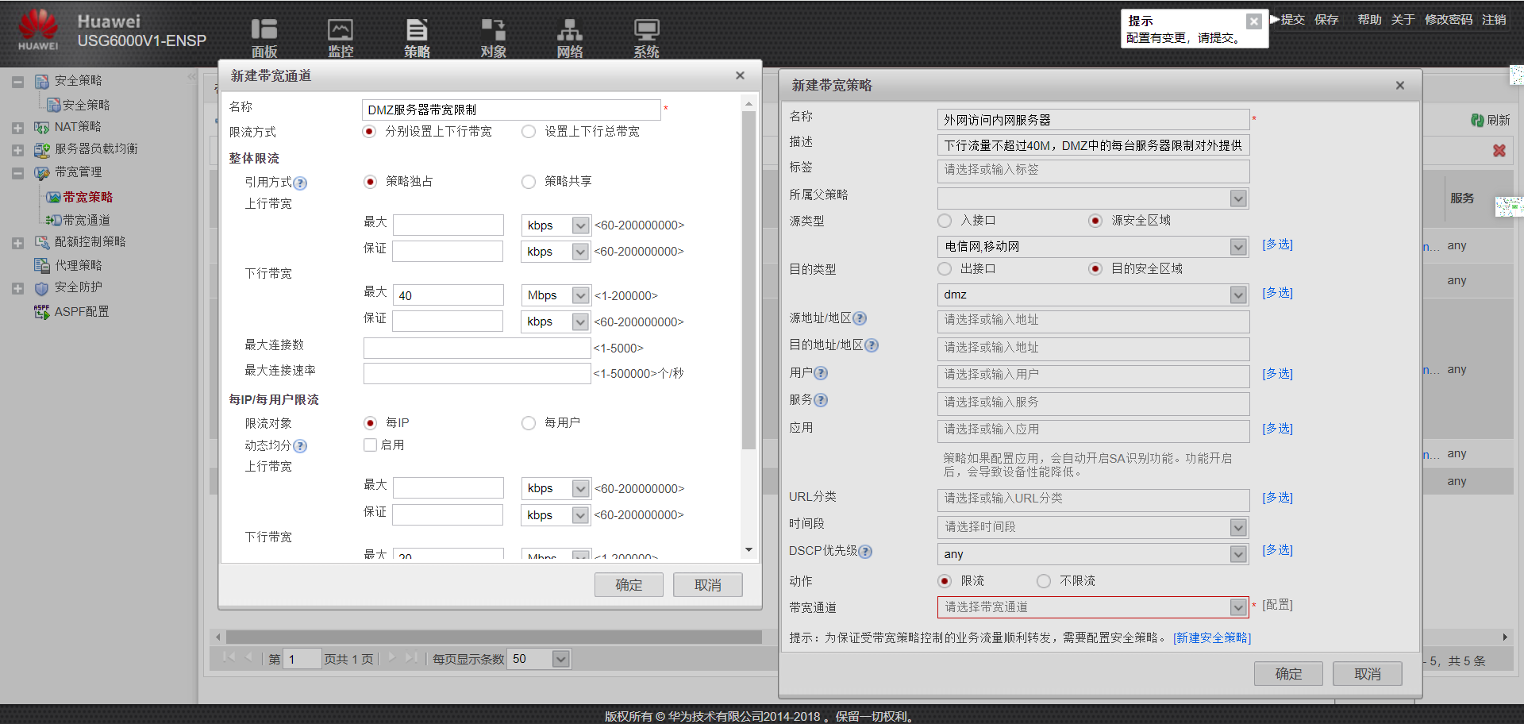Click the red delete X icon
1524x724 pixels.
point(1499,150)
